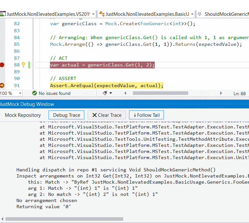This screenshot has width=249, height=223.
Task: Click the ShouldMockGenericMethod member cube icon
Action: click(x=200, y=14)
